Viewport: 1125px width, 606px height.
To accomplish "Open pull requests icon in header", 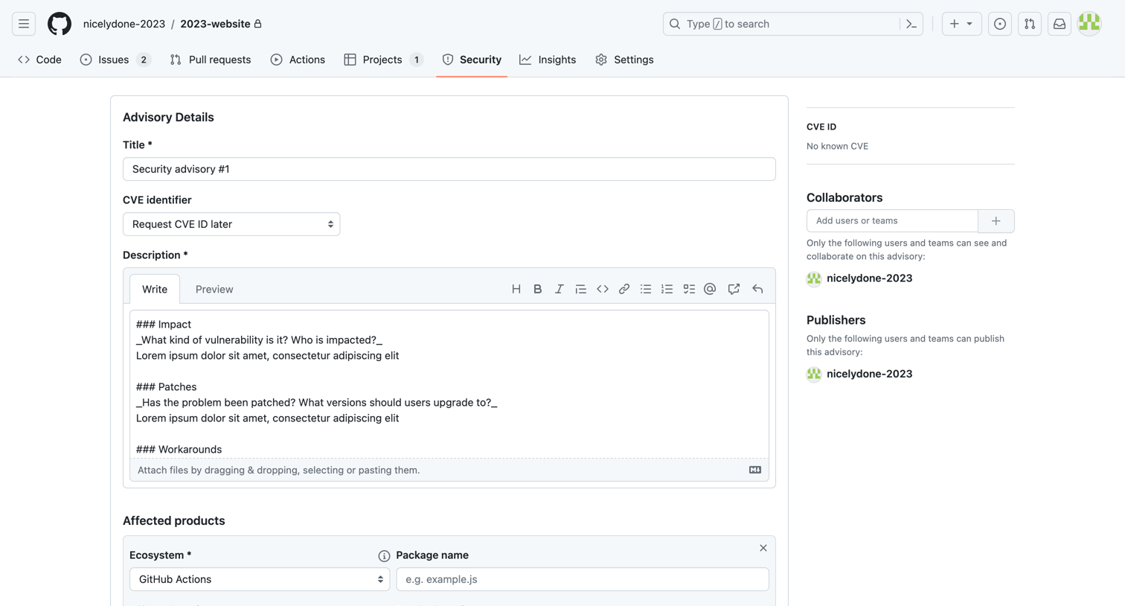I will pos(1030,24).
